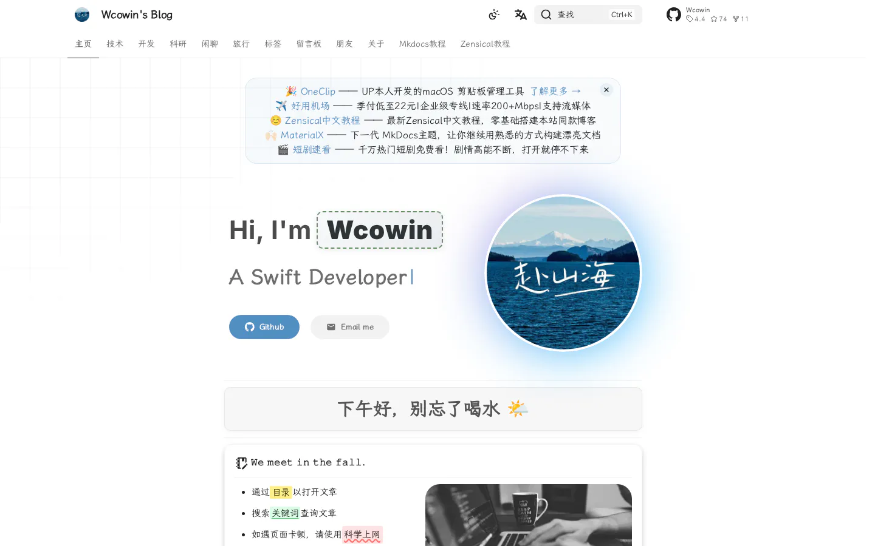Switch to the Zensical教程 tab

485,44
